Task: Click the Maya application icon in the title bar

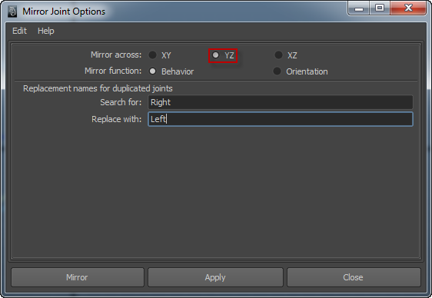Action: point(12,12)
